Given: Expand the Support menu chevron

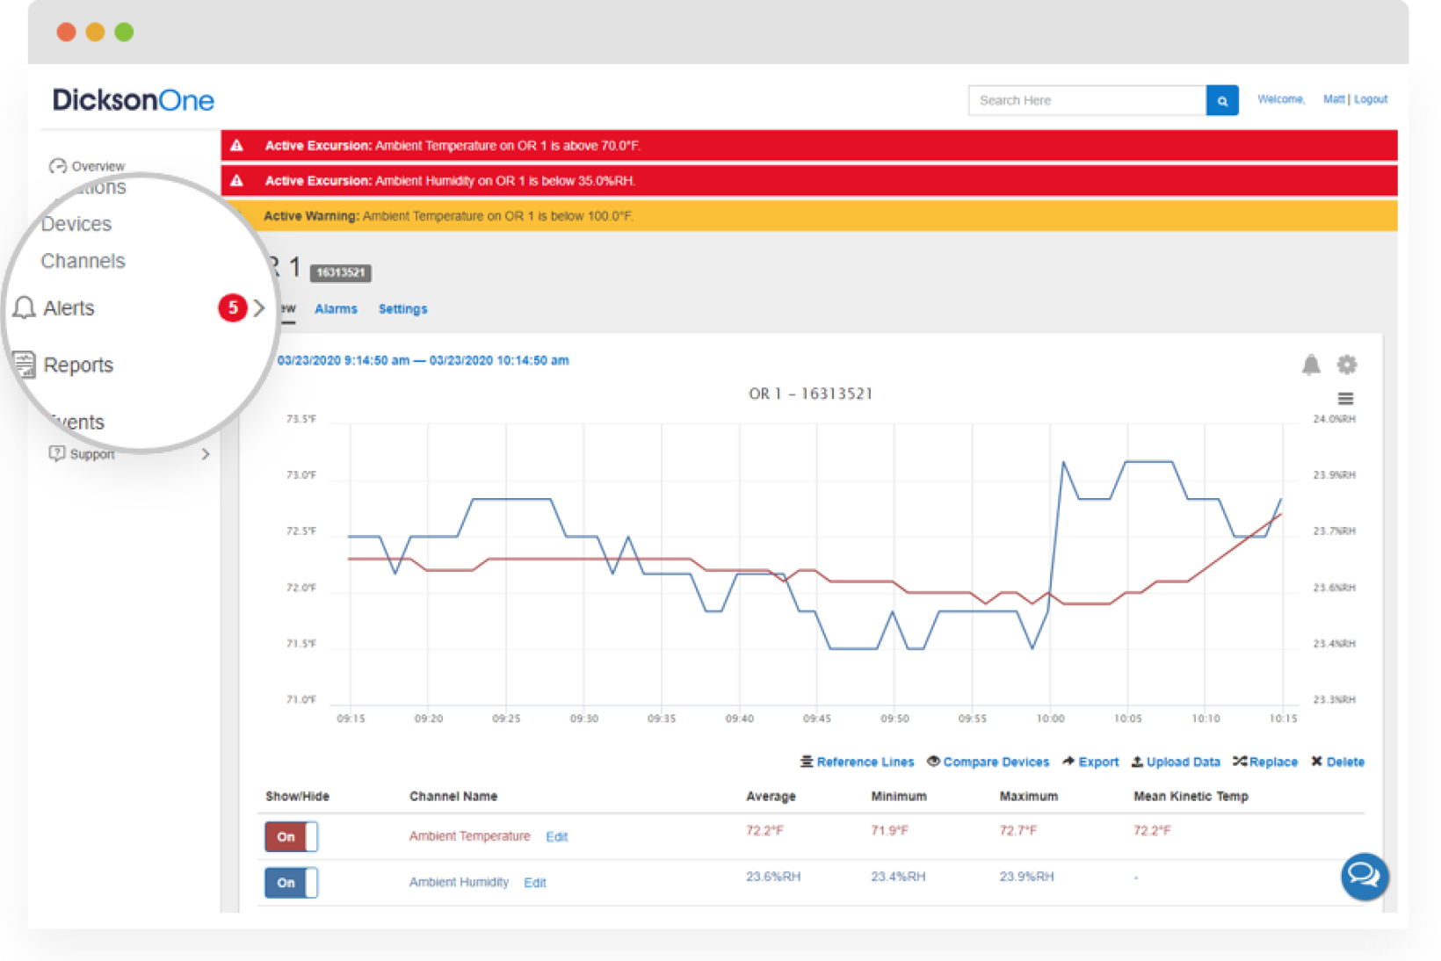Looking at the screenshot, I should pyautogui.click(x=206, y=454).
